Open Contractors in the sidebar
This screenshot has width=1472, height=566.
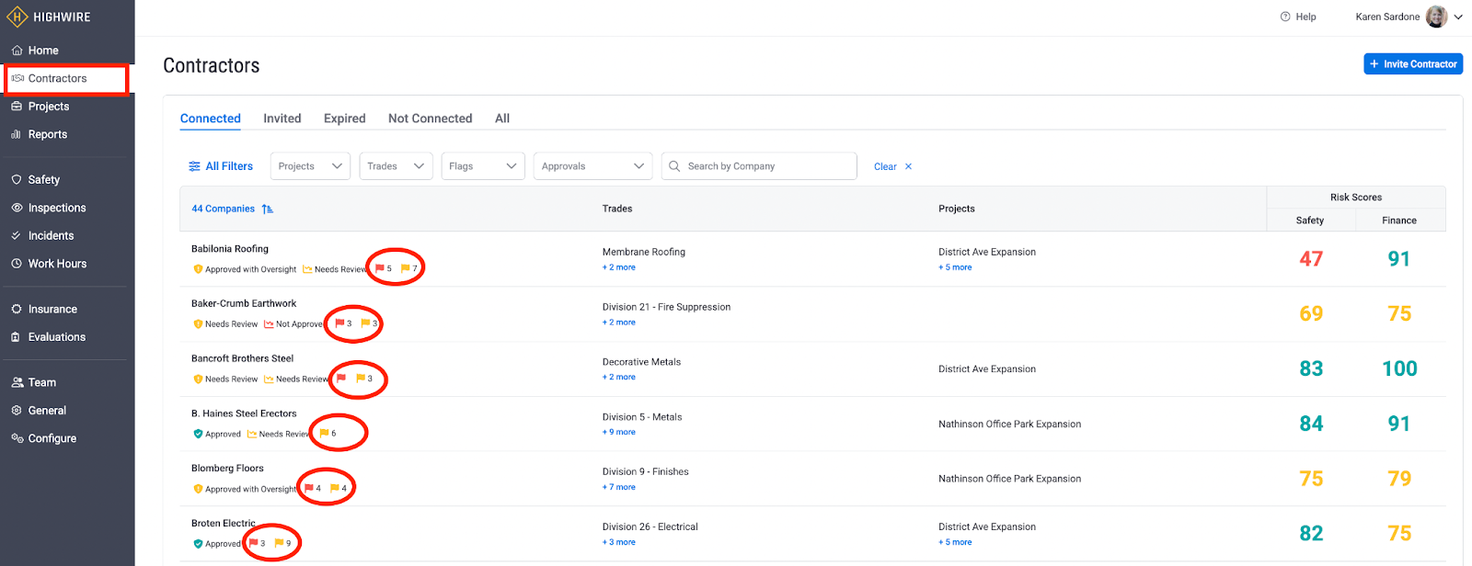[57, 78]
